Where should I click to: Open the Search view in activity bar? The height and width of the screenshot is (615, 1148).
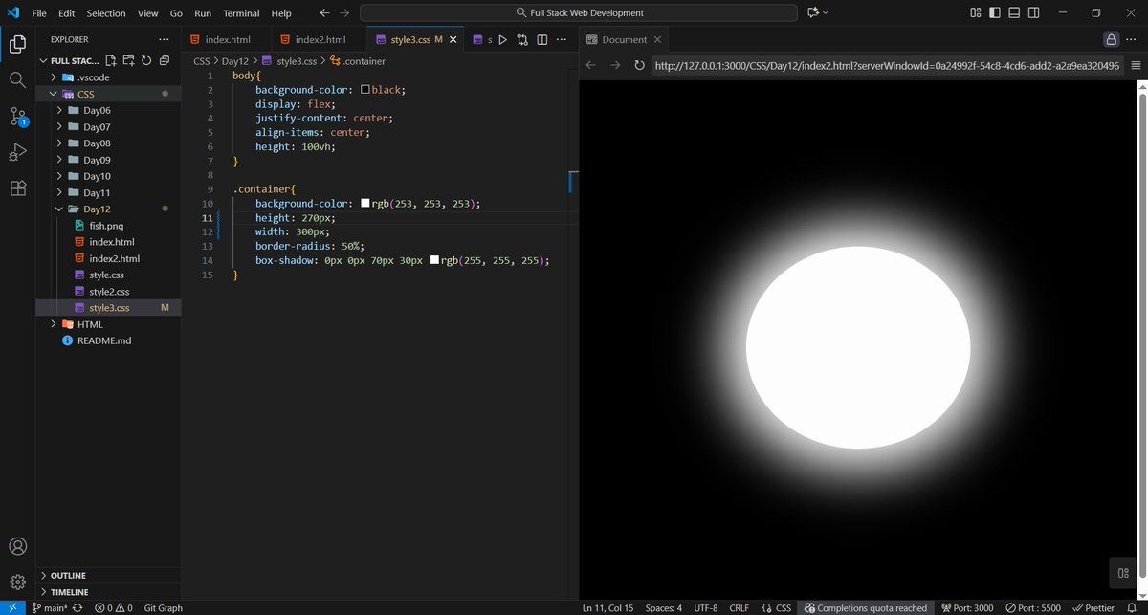pos(17,80)
